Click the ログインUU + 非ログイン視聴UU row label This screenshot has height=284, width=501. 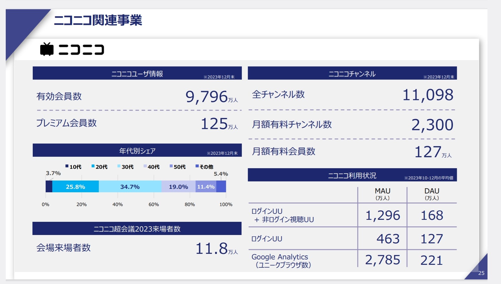click(283, 215)
